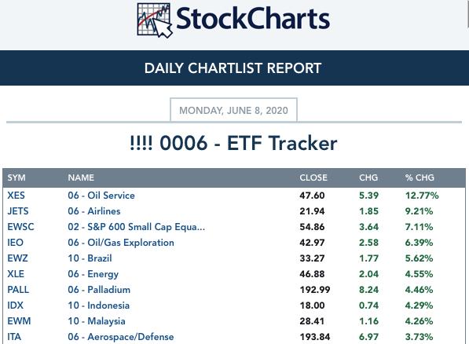Open 06 - Oil Service chart link
The height and width of the screenshot is (344, 469).
click(101, 196)
